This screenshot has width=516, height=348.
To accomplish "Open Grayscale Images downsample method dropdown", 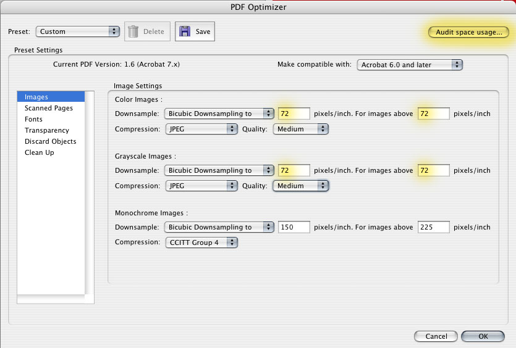I will [219, 170].
